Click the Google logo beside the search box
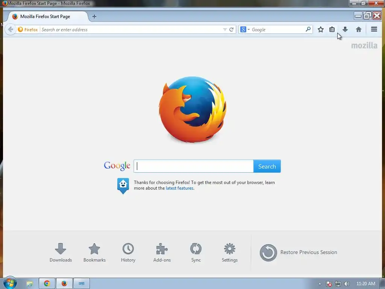This screenshot has height=289, width=385. coord(117,166)
